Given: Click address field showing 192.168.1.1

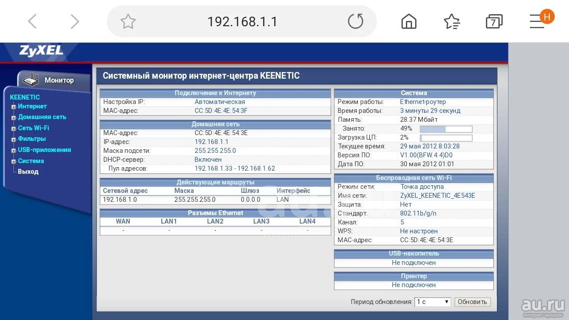Looking at the screenshot, I should point(242,21).
